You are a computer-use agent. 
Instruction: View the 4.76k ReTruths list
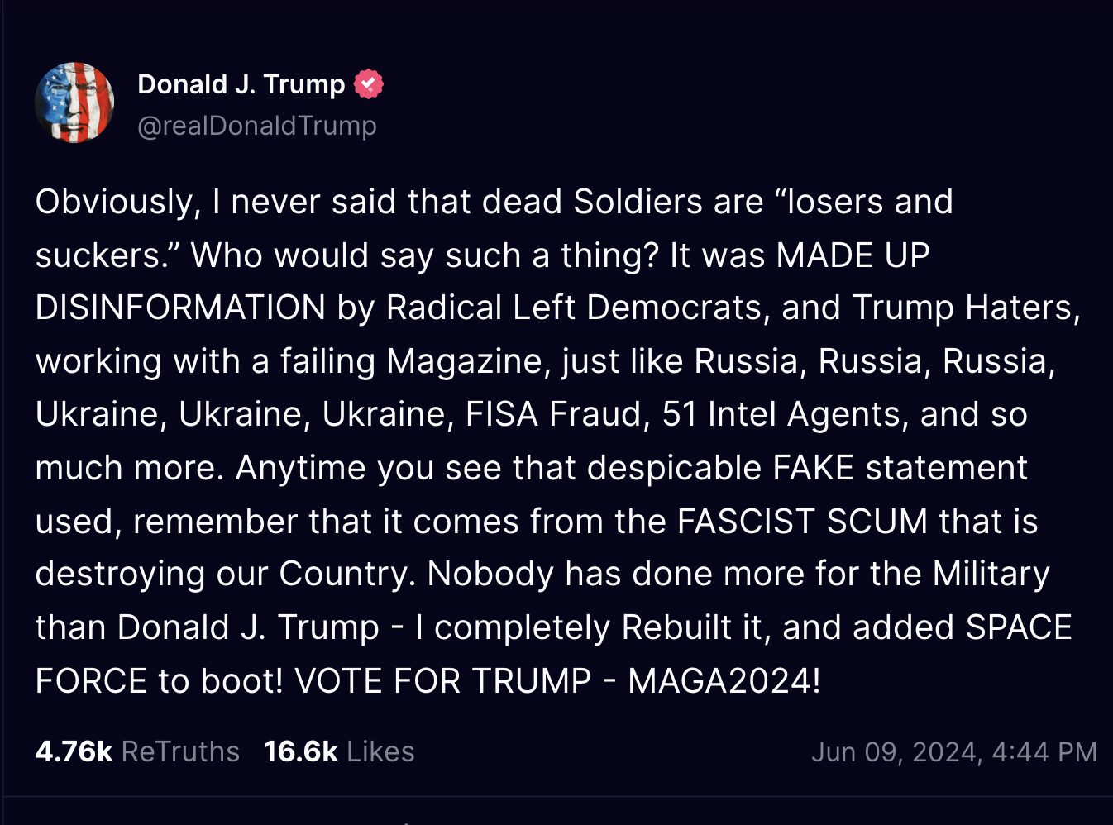click(x=137, y=751)
